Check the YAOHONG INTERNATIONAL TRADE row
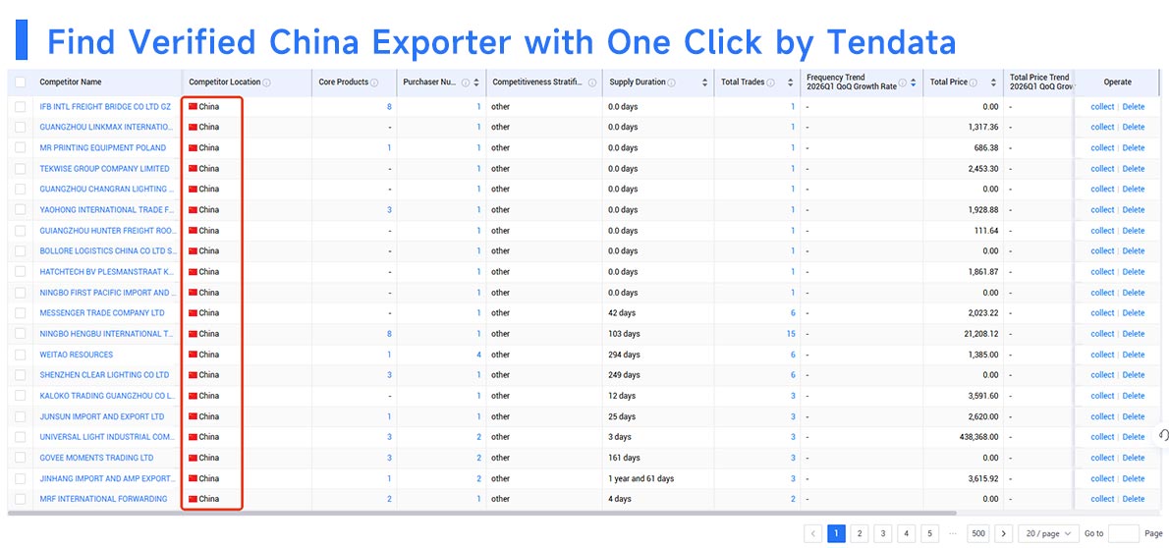The height and width of the screenshot is (548, 1169). click(x=20, y=209)
